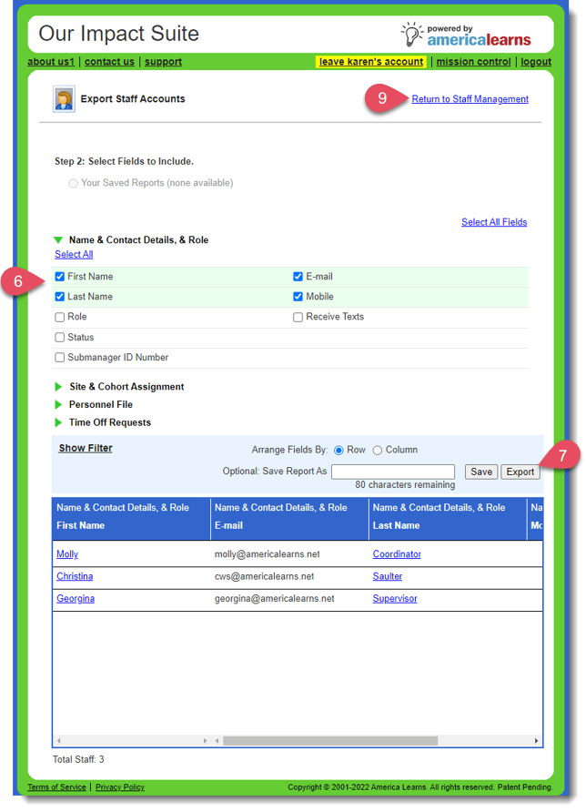Click the America Learns lightbulb logo
This screenshot has width=586, height=812.
pos(413,35)
